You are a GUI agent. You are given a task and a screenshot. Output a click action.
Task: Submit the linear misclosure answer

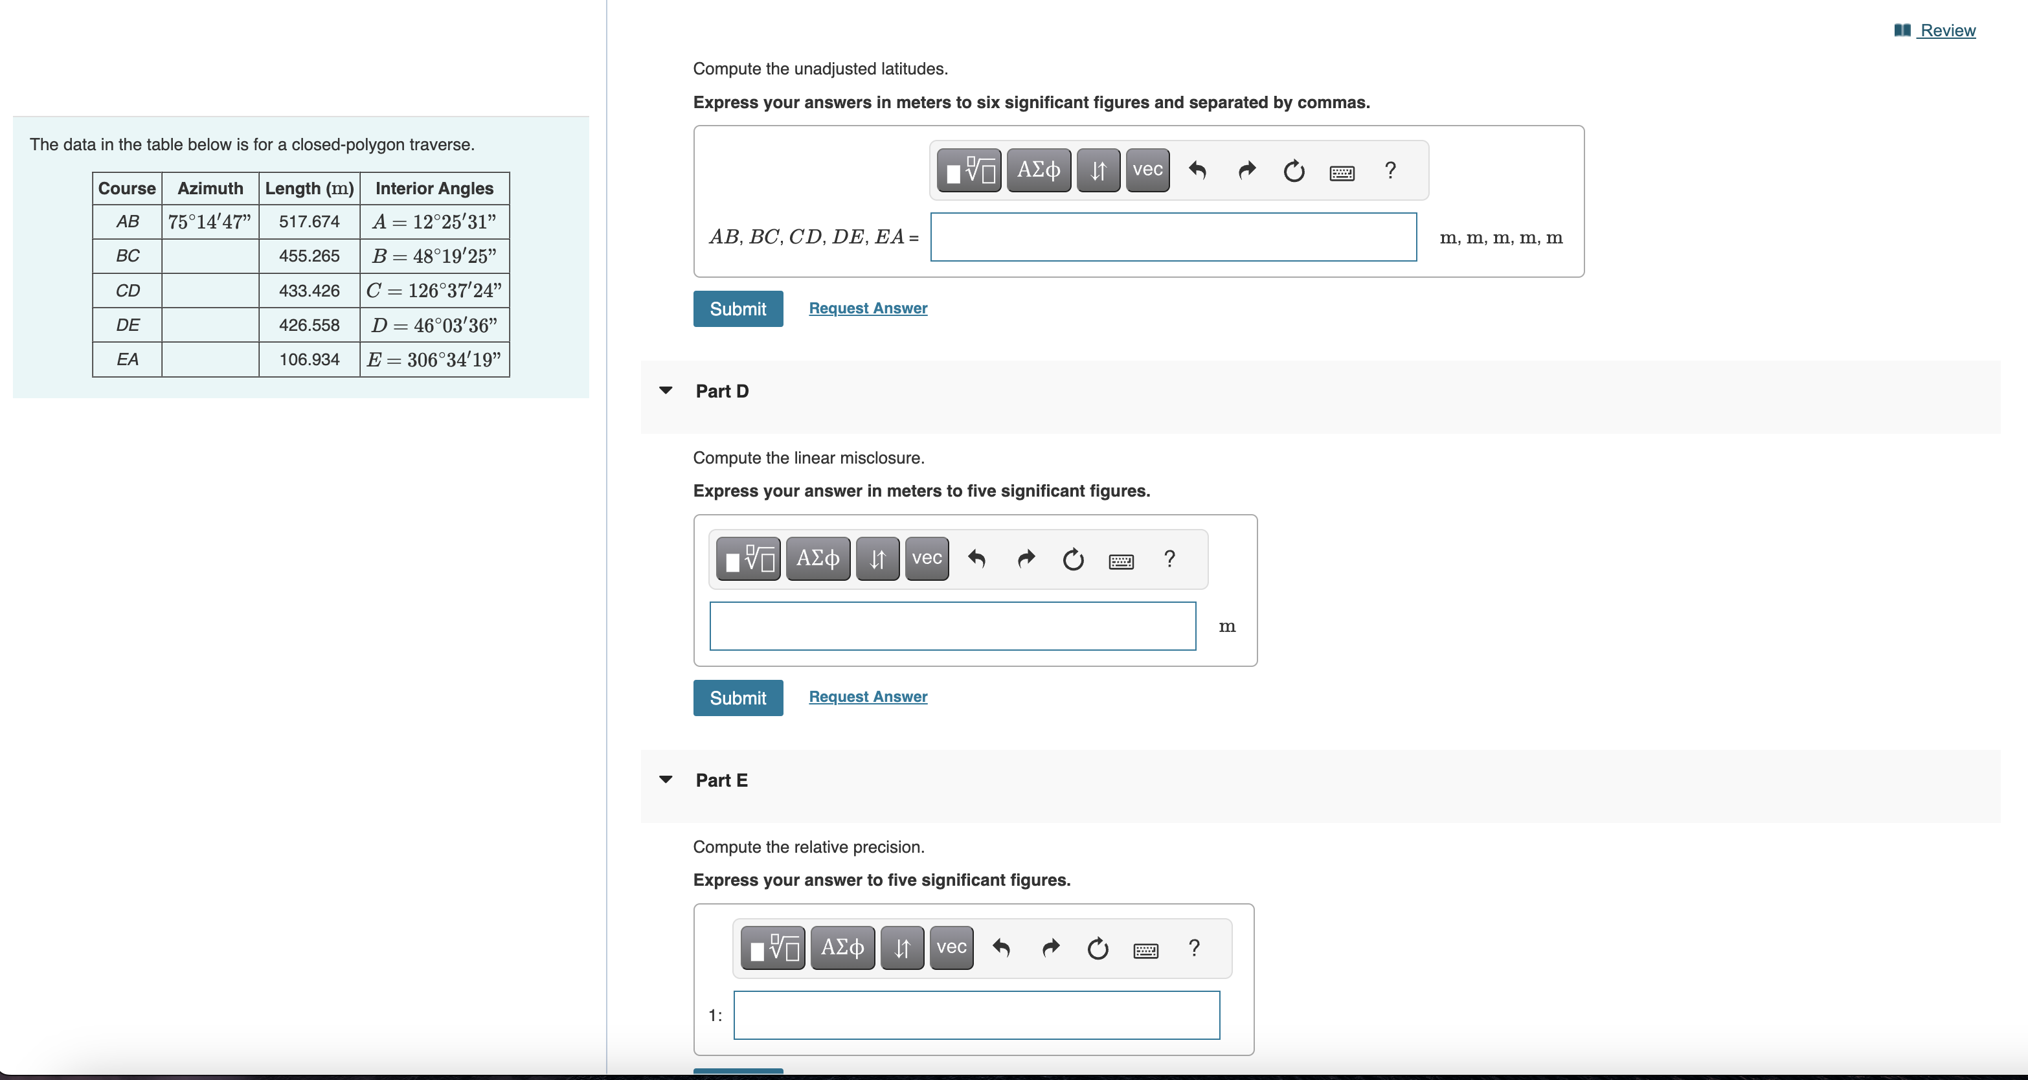pos(737,697)
